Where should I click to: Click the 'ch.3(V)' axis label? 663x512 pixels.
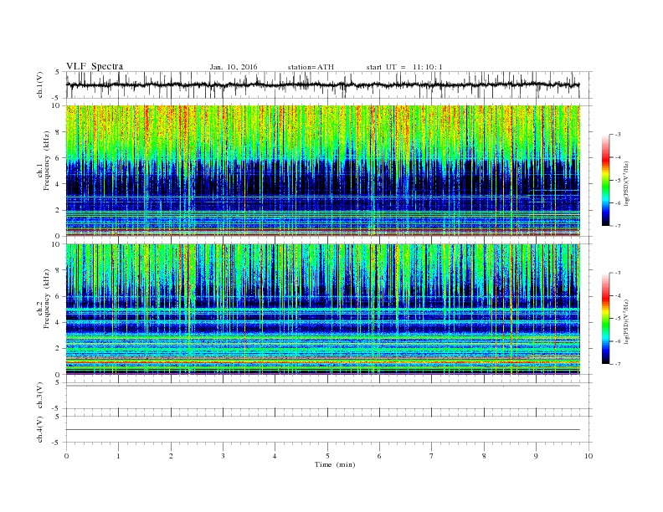(x=40, y=396)
